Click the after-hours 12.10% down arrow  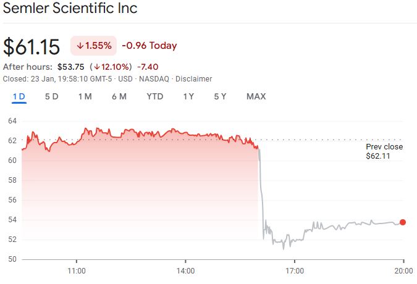click(98, 67)
